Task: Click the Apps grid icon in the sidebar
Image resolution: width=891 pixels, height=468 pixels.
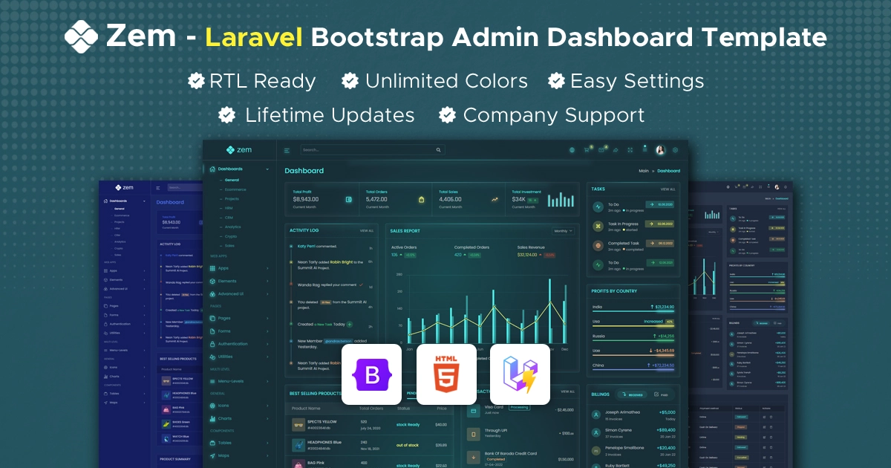Action: [x=212, y=267]
